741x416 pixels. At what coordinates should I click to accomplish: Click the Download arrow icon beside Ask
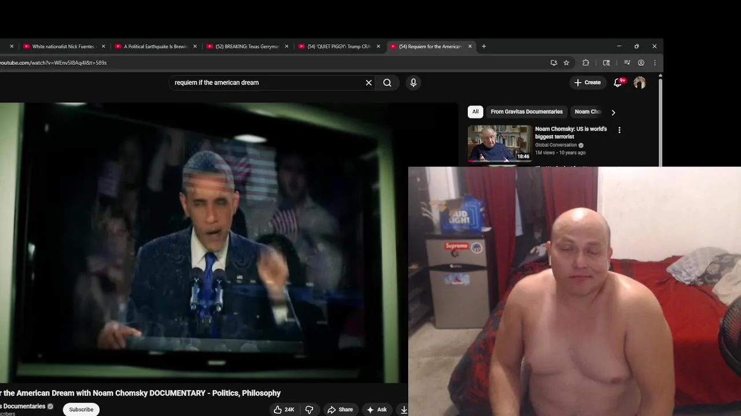coord(403,410)
